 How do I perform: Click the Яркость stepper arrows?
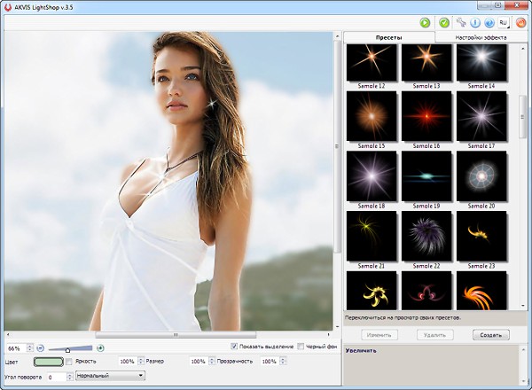click(141, 362)
